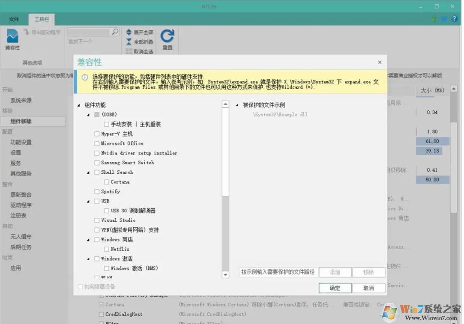Click the search magnifier icon

pyautogui.click(x=115, y=32)
